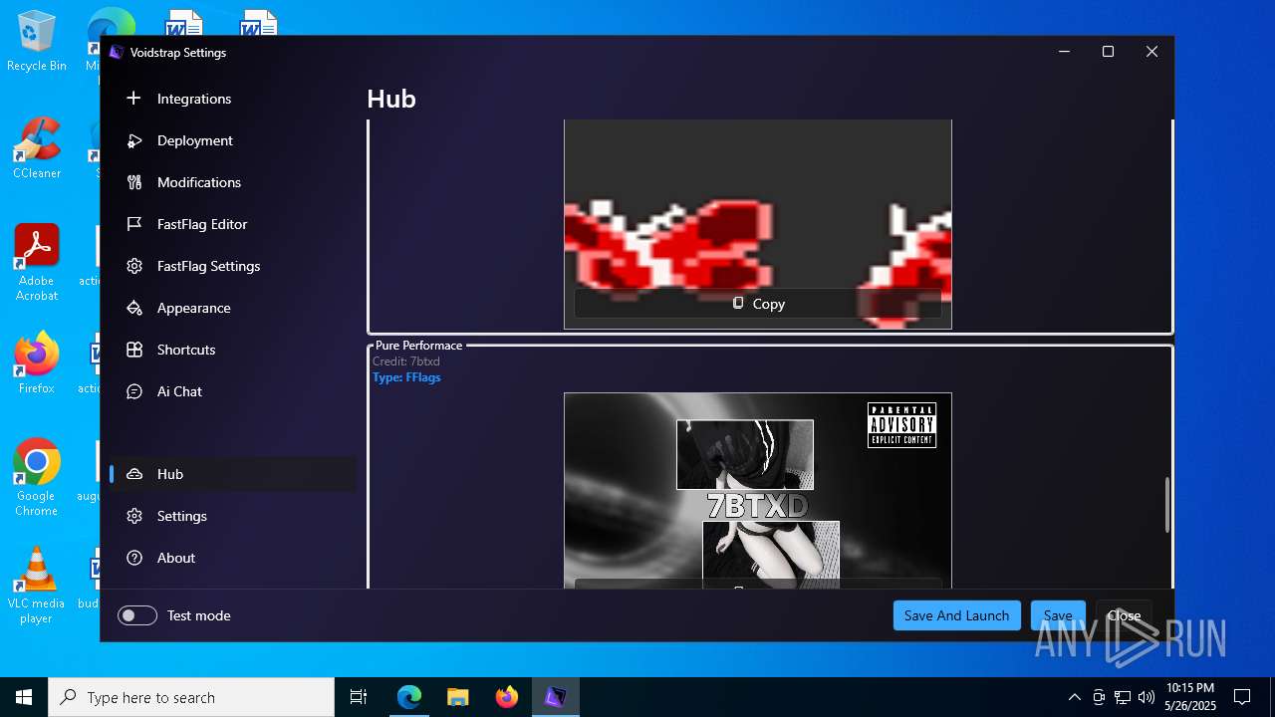The height and width of the screenshot is (717, 1275).
Task: Click the FastFlag Editor flag icon
Action: click(x=134, y=224)
